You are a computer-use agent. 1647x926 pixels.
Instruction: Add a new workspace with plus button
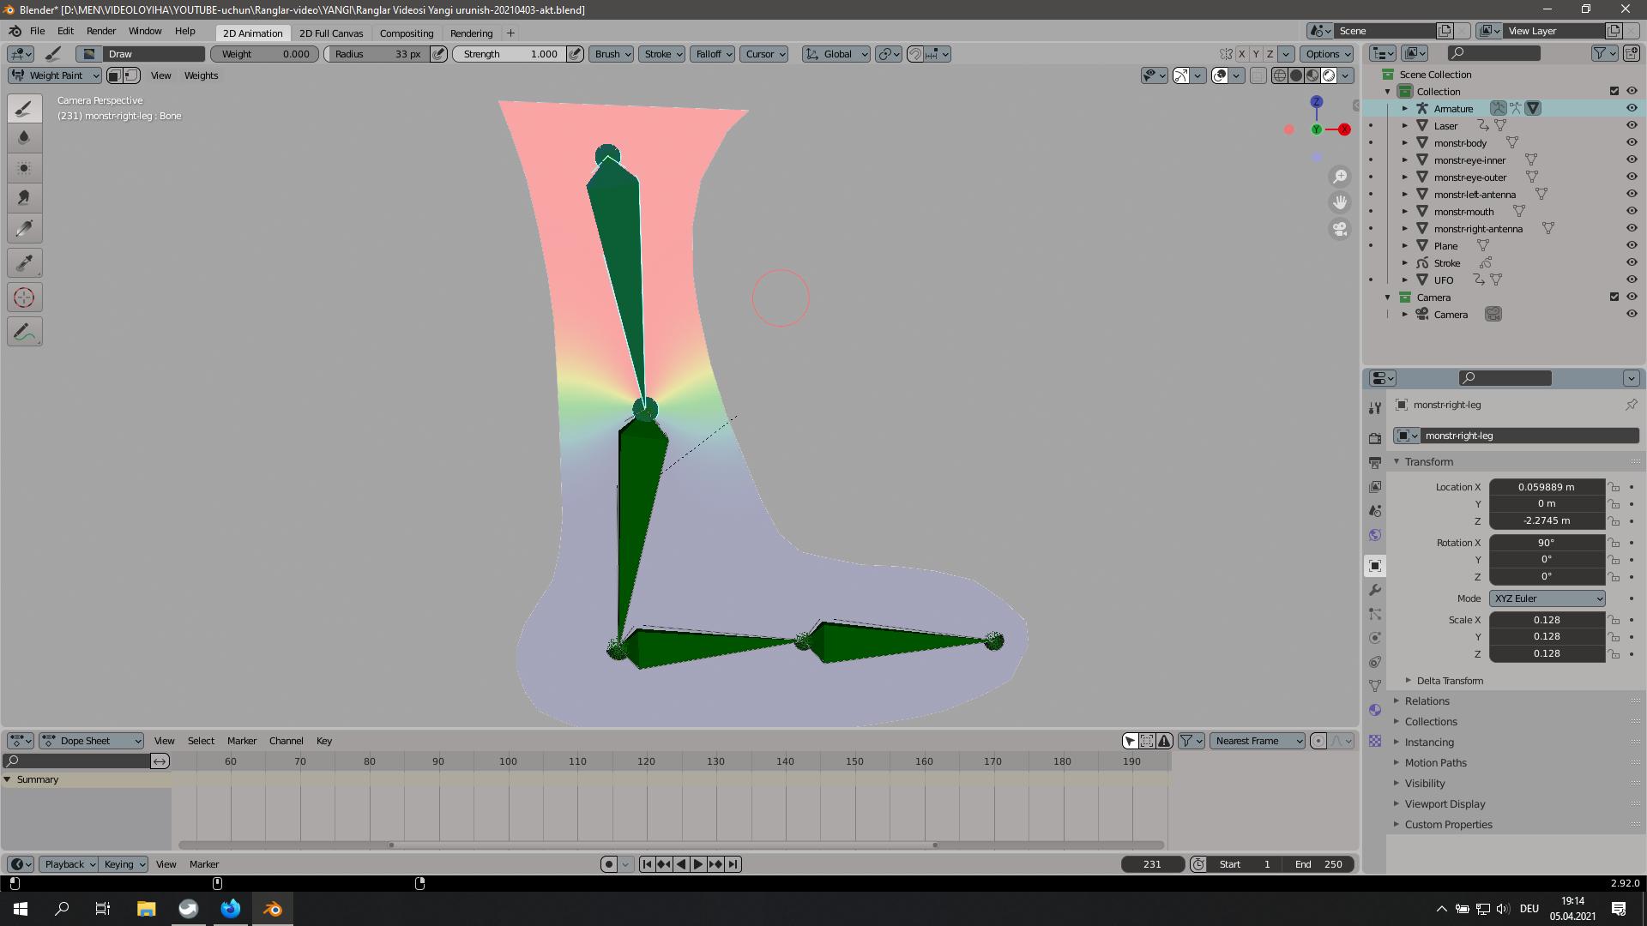[x=510, y=33]
